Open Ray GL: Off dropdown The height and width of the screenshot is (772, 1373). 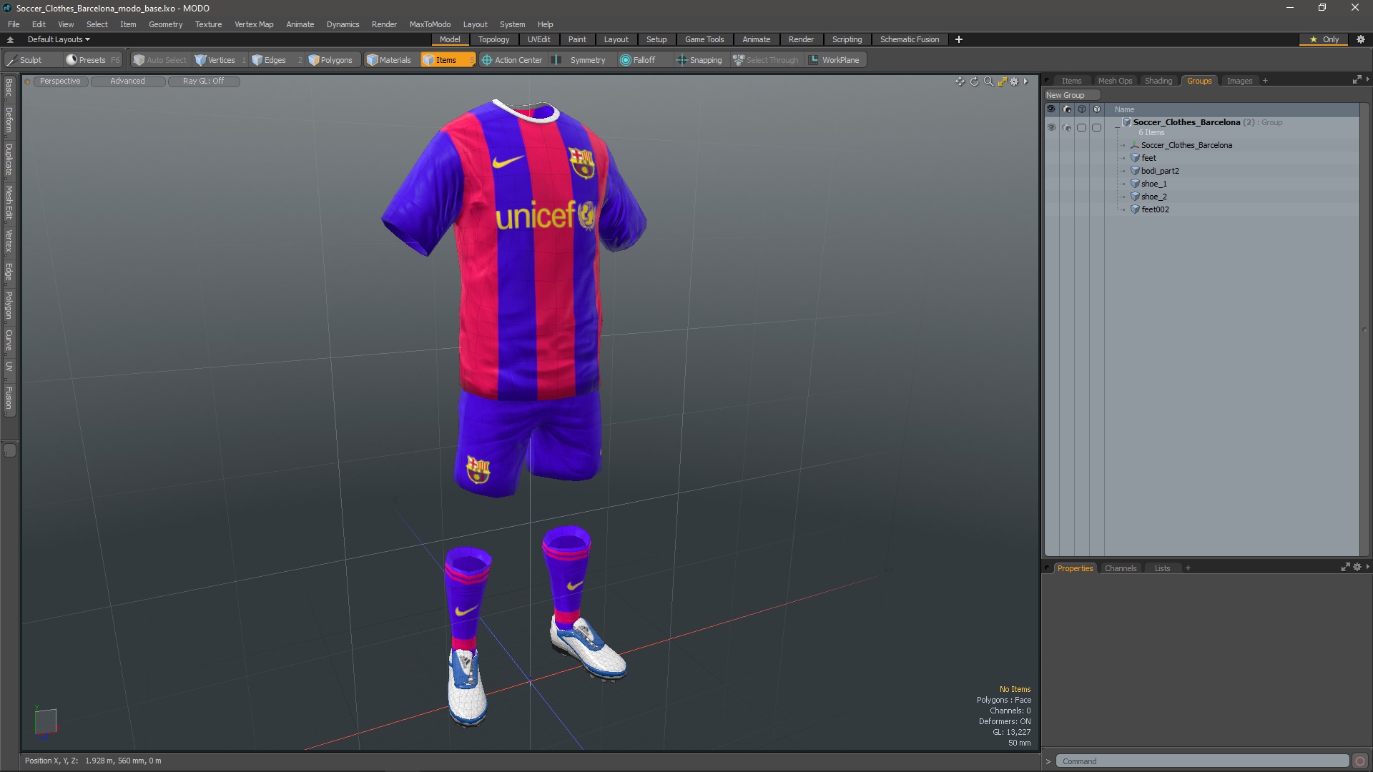(203, 81)
